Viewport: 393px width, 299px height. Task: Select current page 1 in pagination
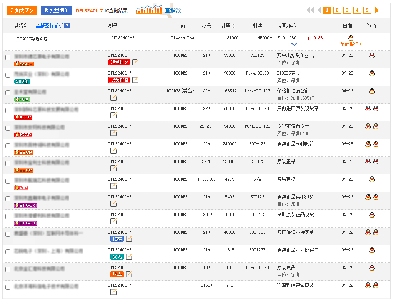click(x=327, y=10)
